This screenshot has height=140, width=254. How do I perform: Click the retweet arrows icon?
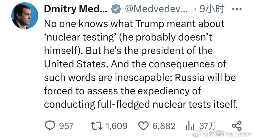click(x=97, y=126)
